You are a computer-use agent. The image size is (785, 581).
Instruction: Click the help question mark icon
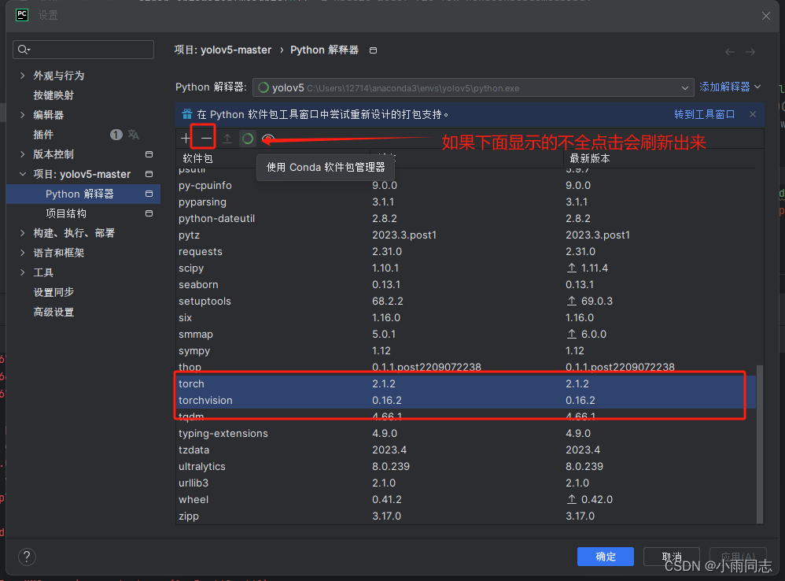(26, 557)
